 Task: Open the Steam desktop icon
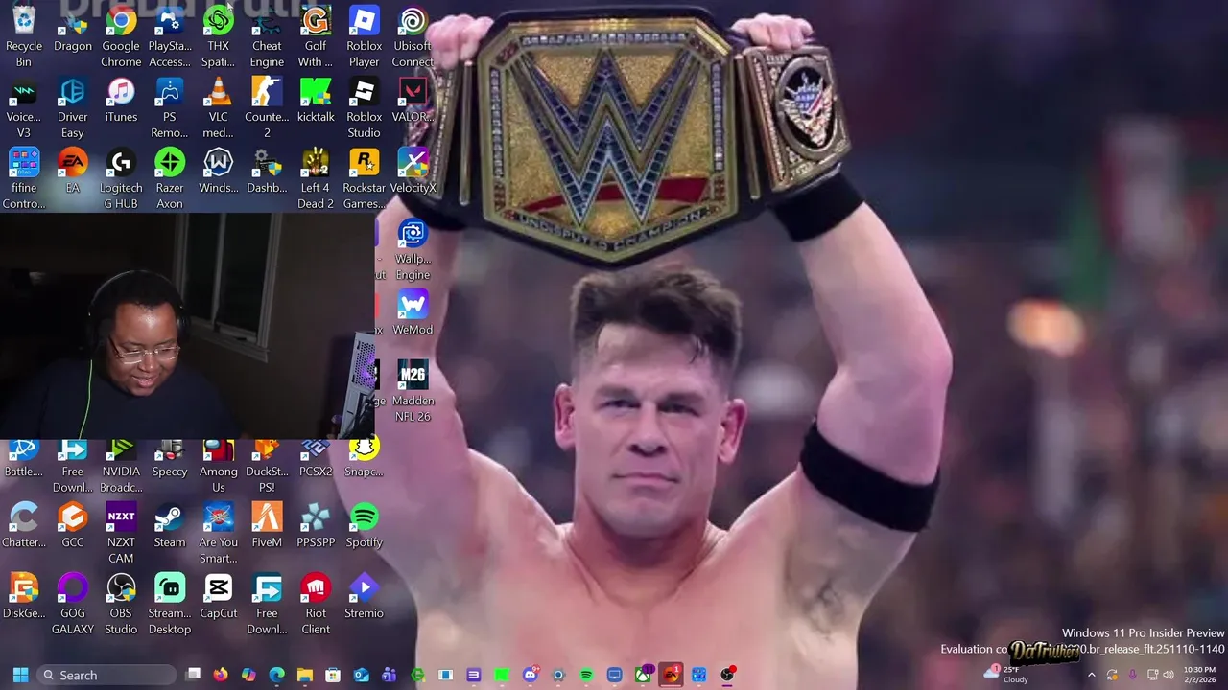pyautogui.click(x=170, y=526)
